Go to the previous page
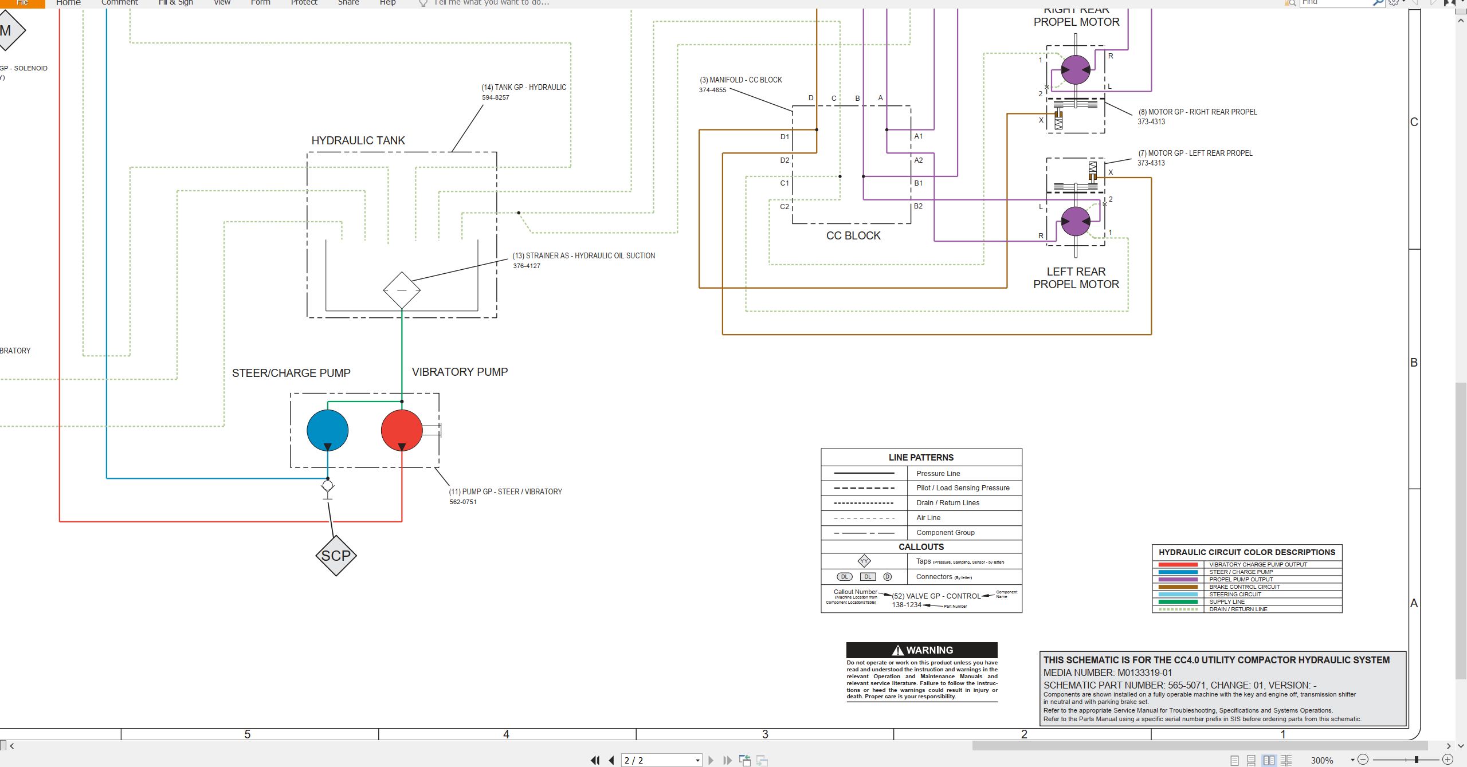Viewport: 1467px width, 767px height. pos(611,760)
